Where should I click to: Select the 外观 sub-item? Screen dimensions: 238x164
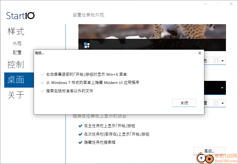(17, 44)
